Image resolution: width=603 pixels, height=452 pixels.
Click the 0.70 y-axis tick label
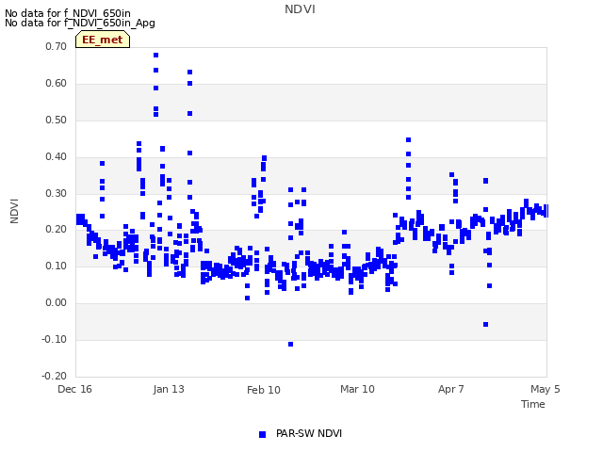coord(57,46)
